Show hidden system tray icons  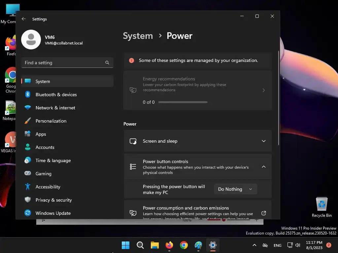254,245
